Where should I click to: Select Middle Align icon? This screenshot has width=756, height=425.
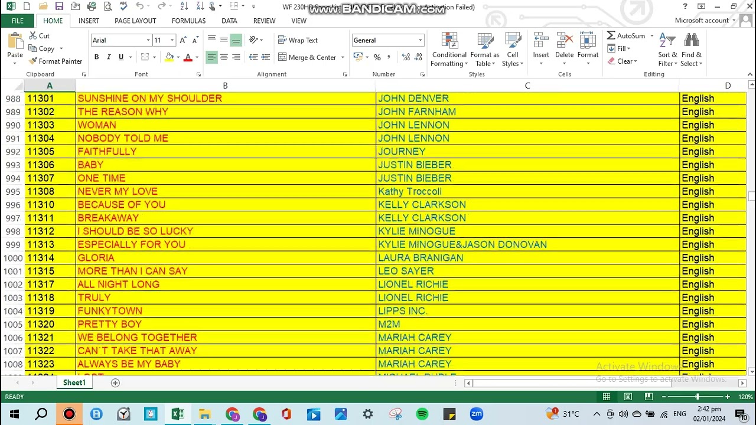coord(224,40)
